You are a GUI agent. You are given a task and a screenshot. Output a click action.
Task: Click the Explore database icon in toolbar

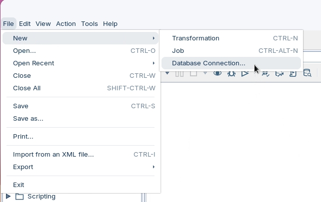coord(307,73)
